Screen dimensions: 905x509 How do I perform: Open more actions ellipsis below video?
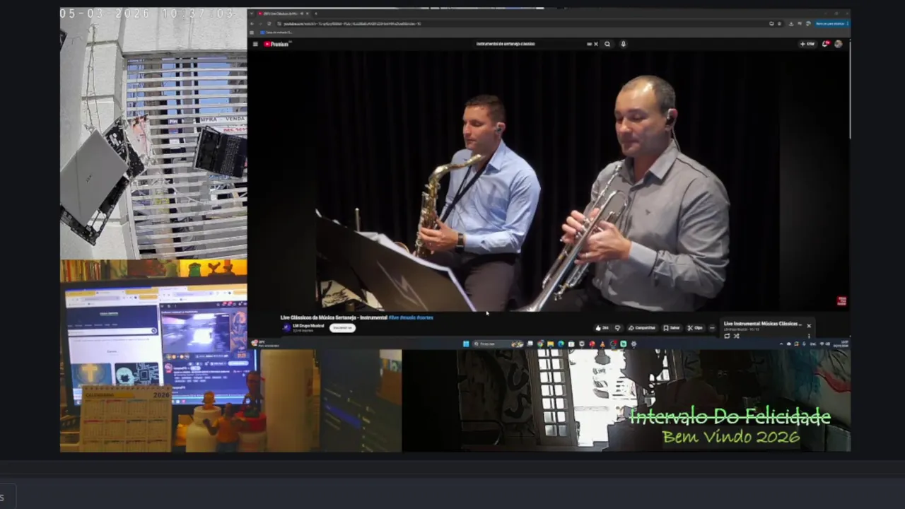tap(712, 328)
